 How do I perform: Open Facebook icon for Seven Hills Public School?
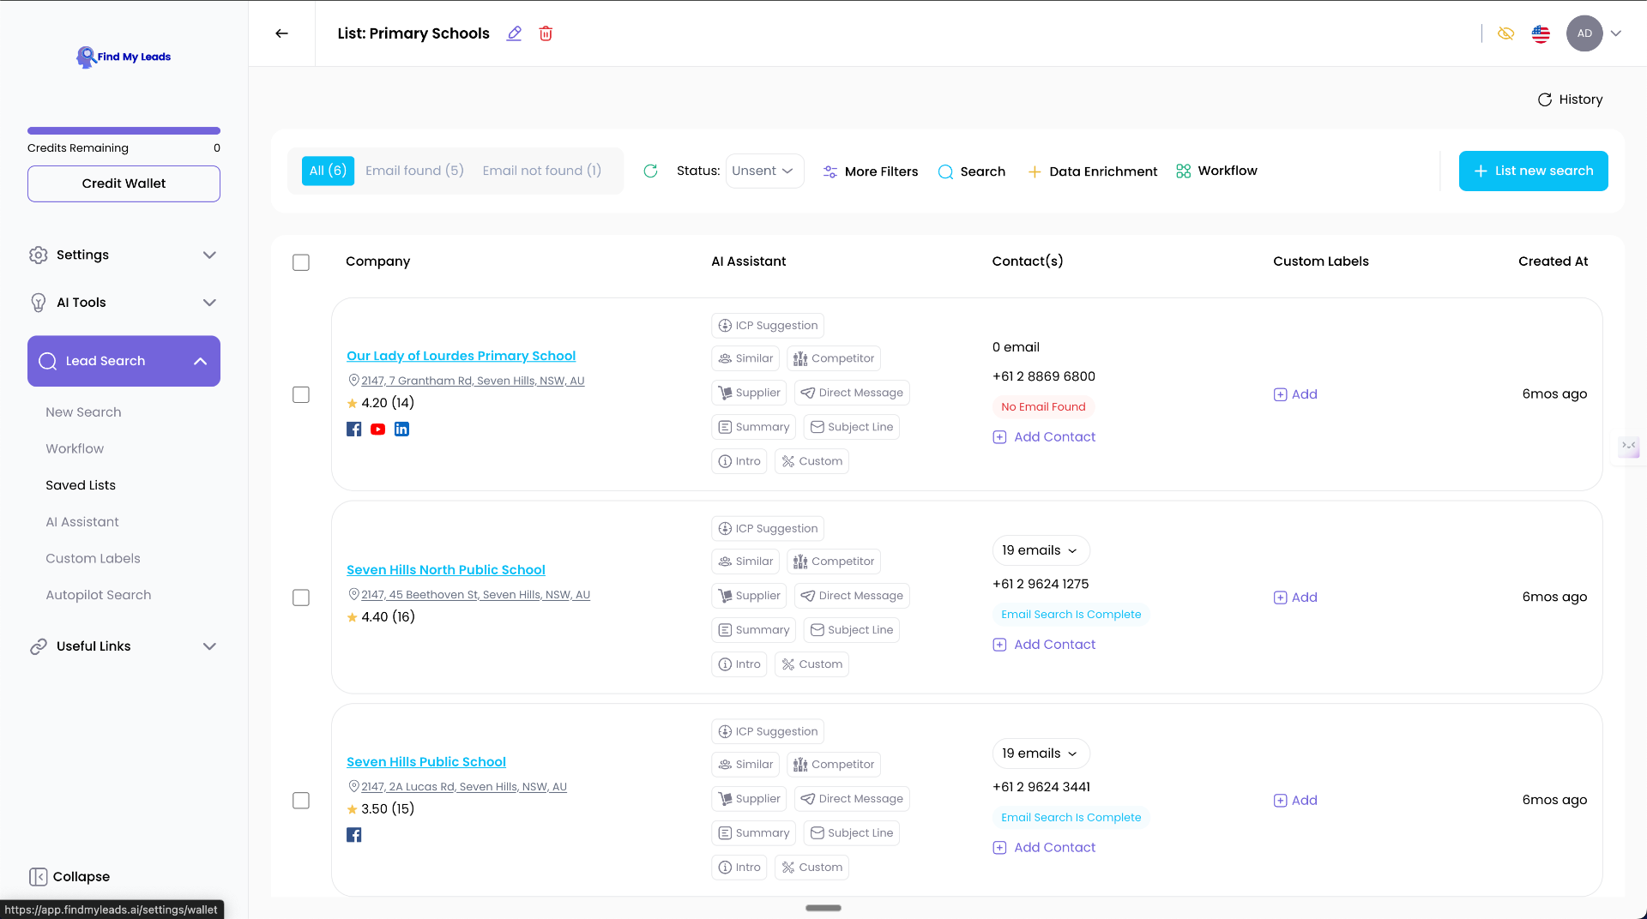pyautogui.click(x=353, y=835)
